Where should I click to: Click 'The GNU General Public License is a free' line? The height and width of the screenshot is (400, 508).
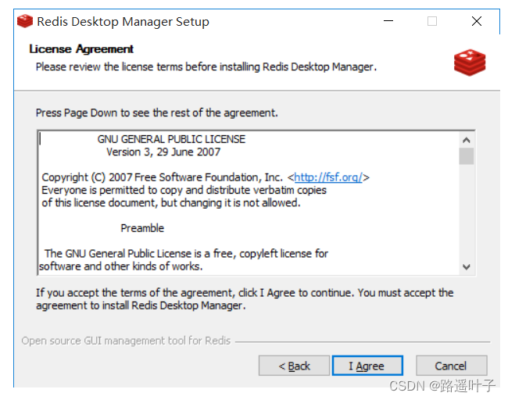click(186, 254)
